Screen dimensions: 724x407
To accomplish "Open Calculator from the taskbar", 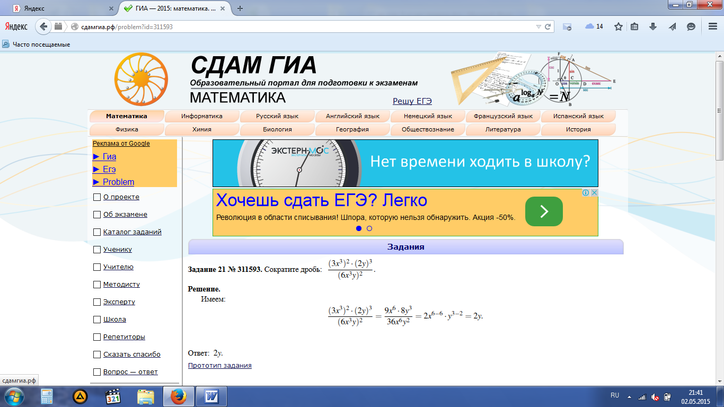I will pos(47,396).
